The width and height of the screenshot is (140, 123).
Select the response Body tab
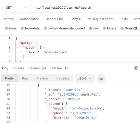(x=4, y=68)
